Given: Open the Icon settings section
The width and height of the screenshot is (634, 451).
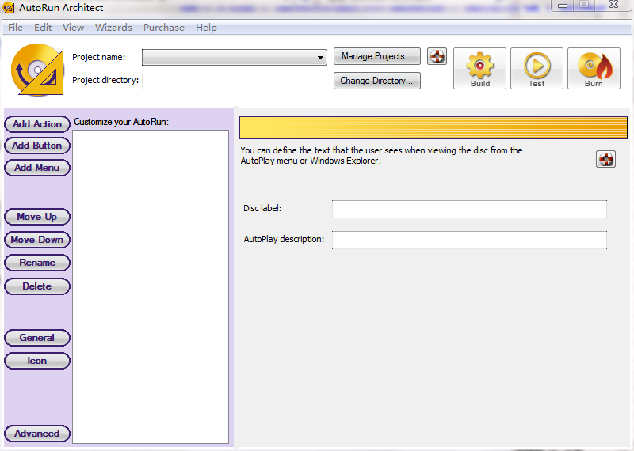Looking at the screenshot, I should click(x=37, y=361).
